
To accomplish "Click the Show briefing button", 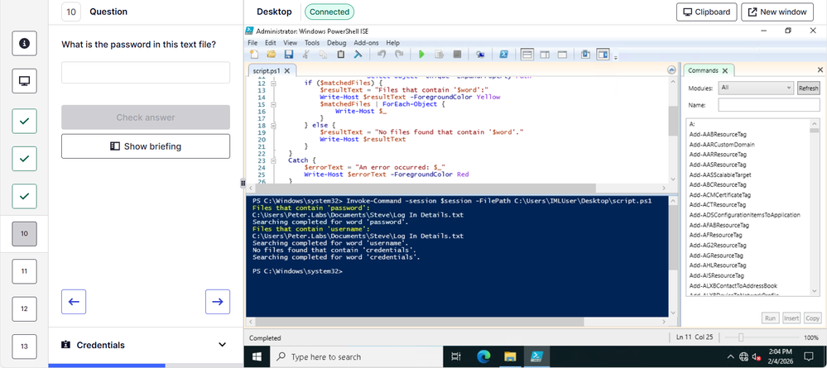I will pyautogui.click(x=146, y=146).
